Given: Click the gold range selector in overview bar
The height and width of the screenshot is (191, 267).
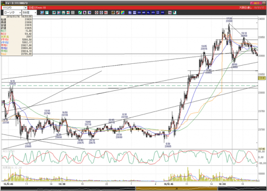Looking at the screenshot, I should tap(177, 188).
